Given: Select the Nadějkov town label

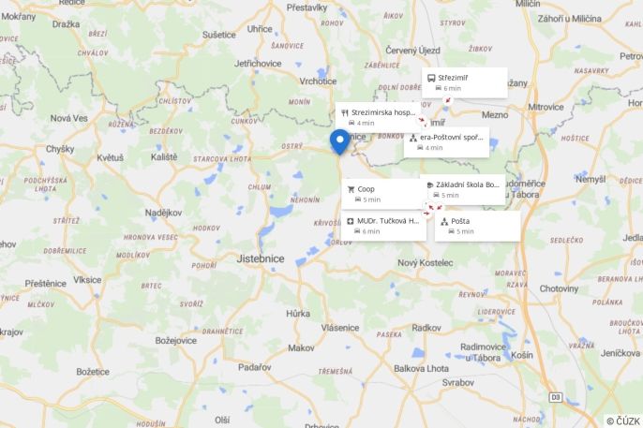Looking at the screenshot, I should pyautogui.click(x=163, y=213).
